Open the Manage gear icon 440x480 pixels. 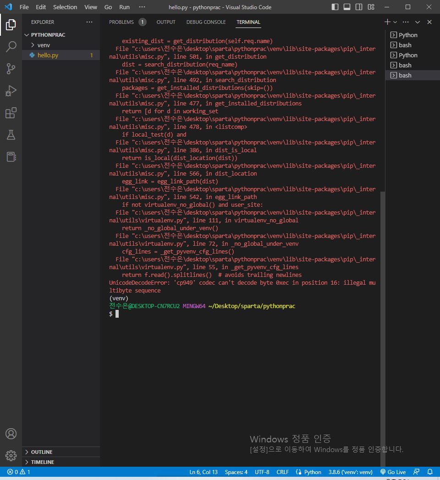(11, 456)
